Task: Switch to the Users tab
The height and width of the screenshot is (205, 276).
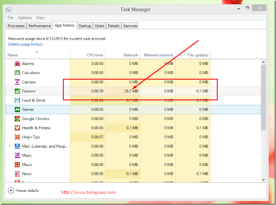Action: click(99, 26)
